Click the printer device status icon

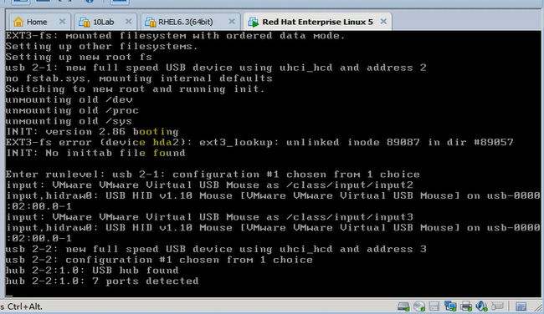point(466,306)
